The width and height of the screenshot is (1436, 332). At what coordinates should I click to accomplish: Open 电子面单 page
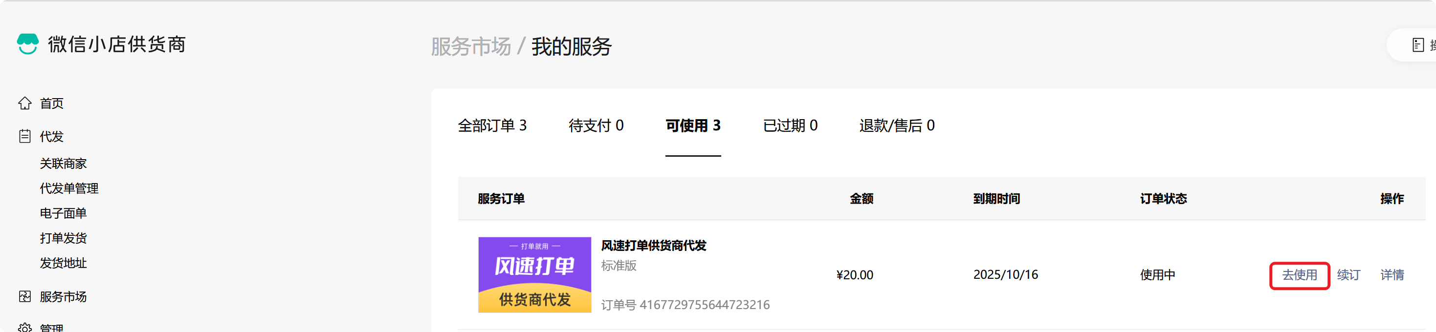(63, 213)
